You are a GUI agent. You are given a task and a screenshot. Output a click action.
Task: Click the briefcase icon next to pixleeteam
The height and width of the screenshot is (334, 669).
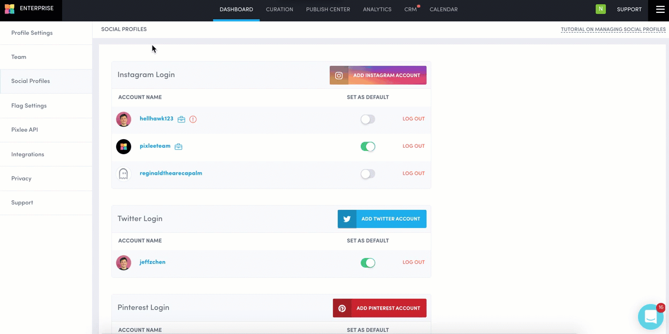coord(179,147)
